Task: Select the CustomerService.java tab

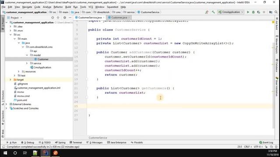Action: 90,17
